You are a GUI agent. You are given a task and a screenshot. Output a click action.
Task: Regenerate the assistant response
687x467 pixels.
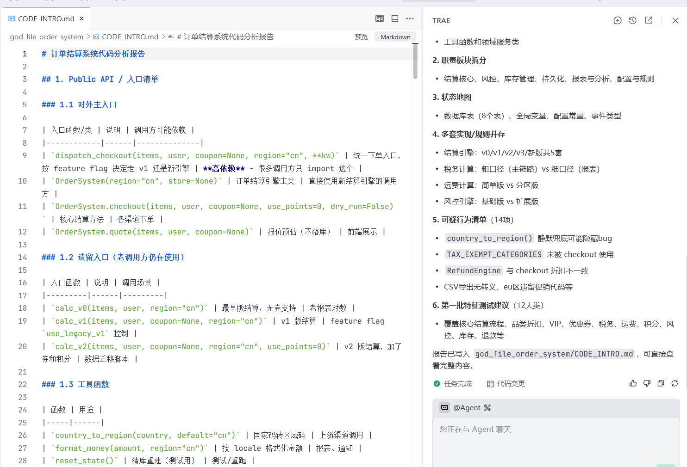[x=675, y=383]
